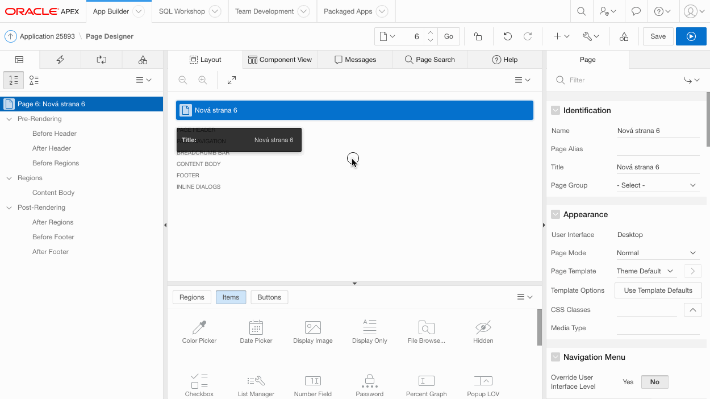
Task: Click the page lock icon
Action: click(478, 36)
